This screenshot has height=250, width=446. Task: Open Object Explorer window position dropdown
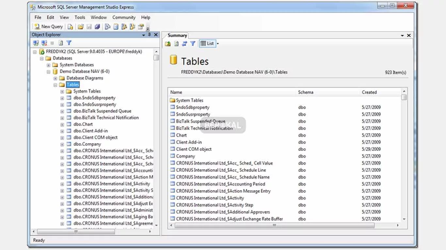click(144, 35)
